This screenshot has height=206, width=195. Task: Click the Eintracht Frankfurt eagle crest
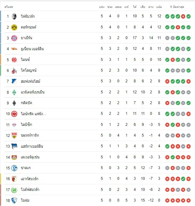pos(14,114)
